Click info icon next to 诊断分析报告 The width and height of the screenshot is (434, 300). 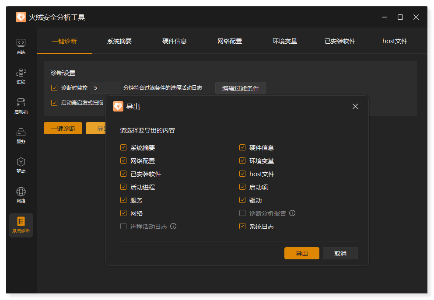292,213
